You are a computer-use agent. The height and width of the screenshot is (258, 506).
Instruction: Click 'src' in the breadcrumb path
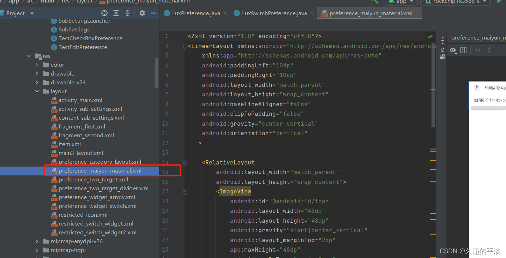pos(30,1)
